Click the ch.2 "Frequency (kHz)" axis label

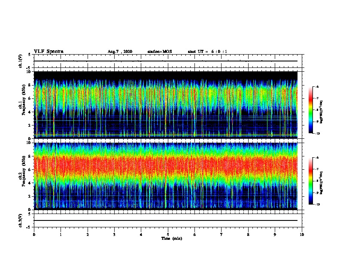24,171
